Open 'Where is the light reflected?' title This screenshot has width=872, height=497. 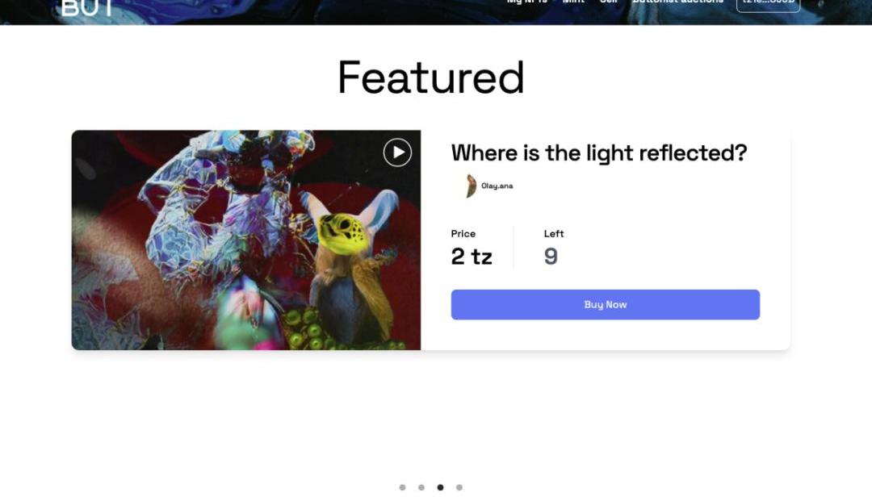point(599,152)
